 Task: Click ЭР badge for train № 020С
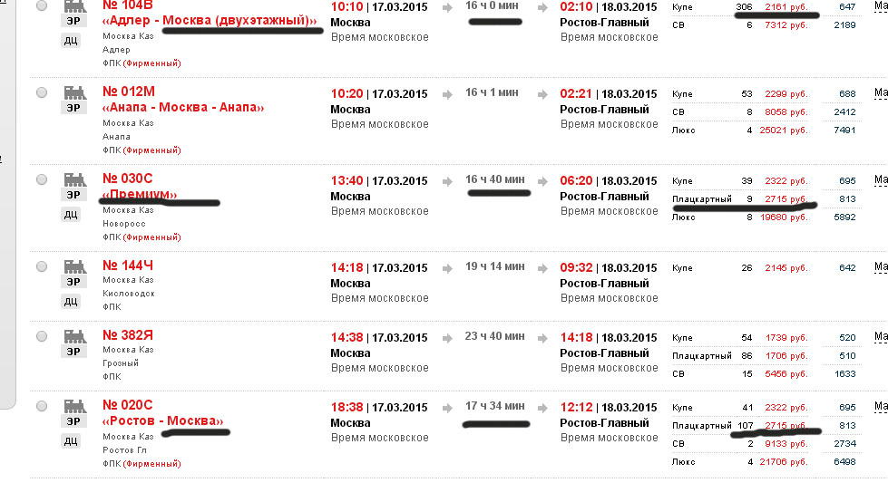pyautogui.click(x=73, y=421)
